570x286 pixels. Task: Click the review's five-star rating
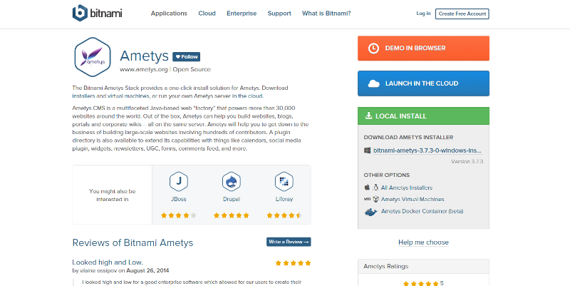293,263
